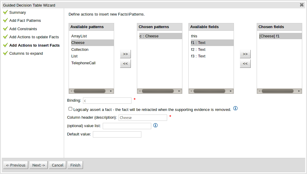Switch to Add Constraints step

click(23, 29)
